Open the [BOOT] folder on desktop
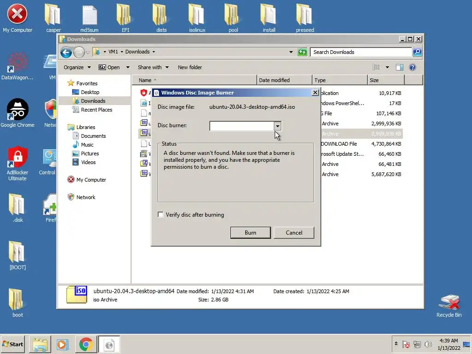Viewport: 472px width, 354px height. (17, 255)
